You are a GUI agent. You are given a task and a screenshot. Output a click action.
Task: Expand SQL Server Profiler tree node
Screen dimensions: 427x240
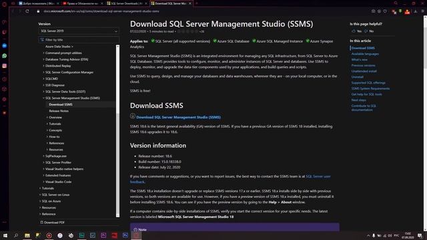[43, 163]
